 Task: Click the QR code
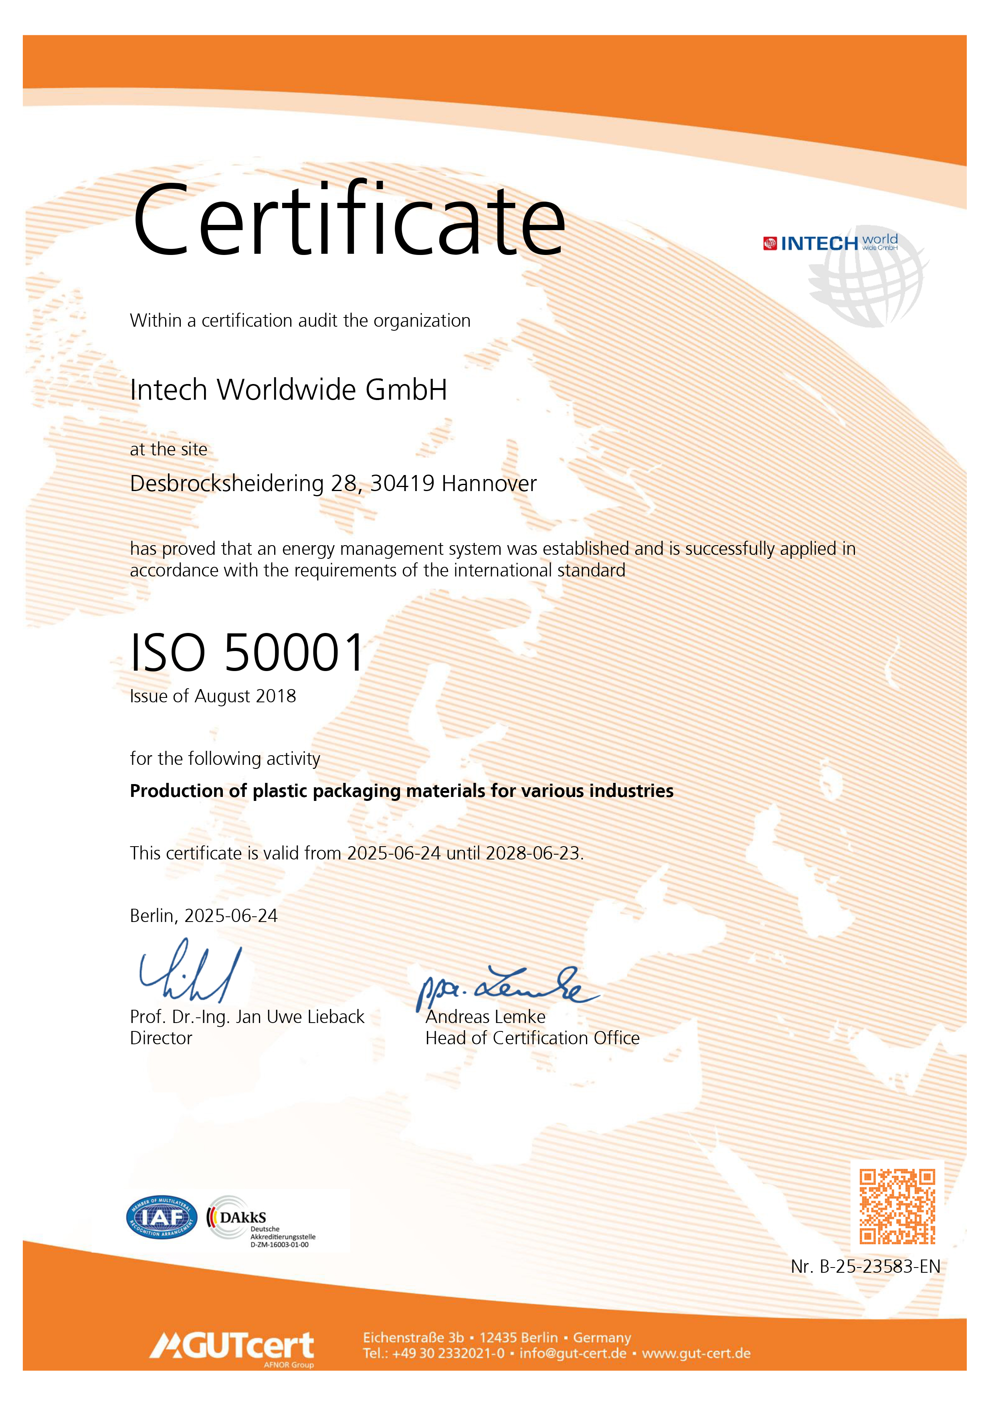(x=897, y=1206)
